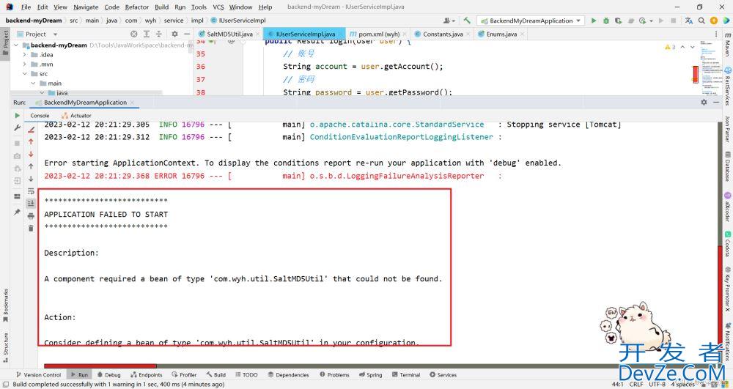Click the UTF-8 encoding in status bar
The image size is (733, 389).
coord(657,384)
